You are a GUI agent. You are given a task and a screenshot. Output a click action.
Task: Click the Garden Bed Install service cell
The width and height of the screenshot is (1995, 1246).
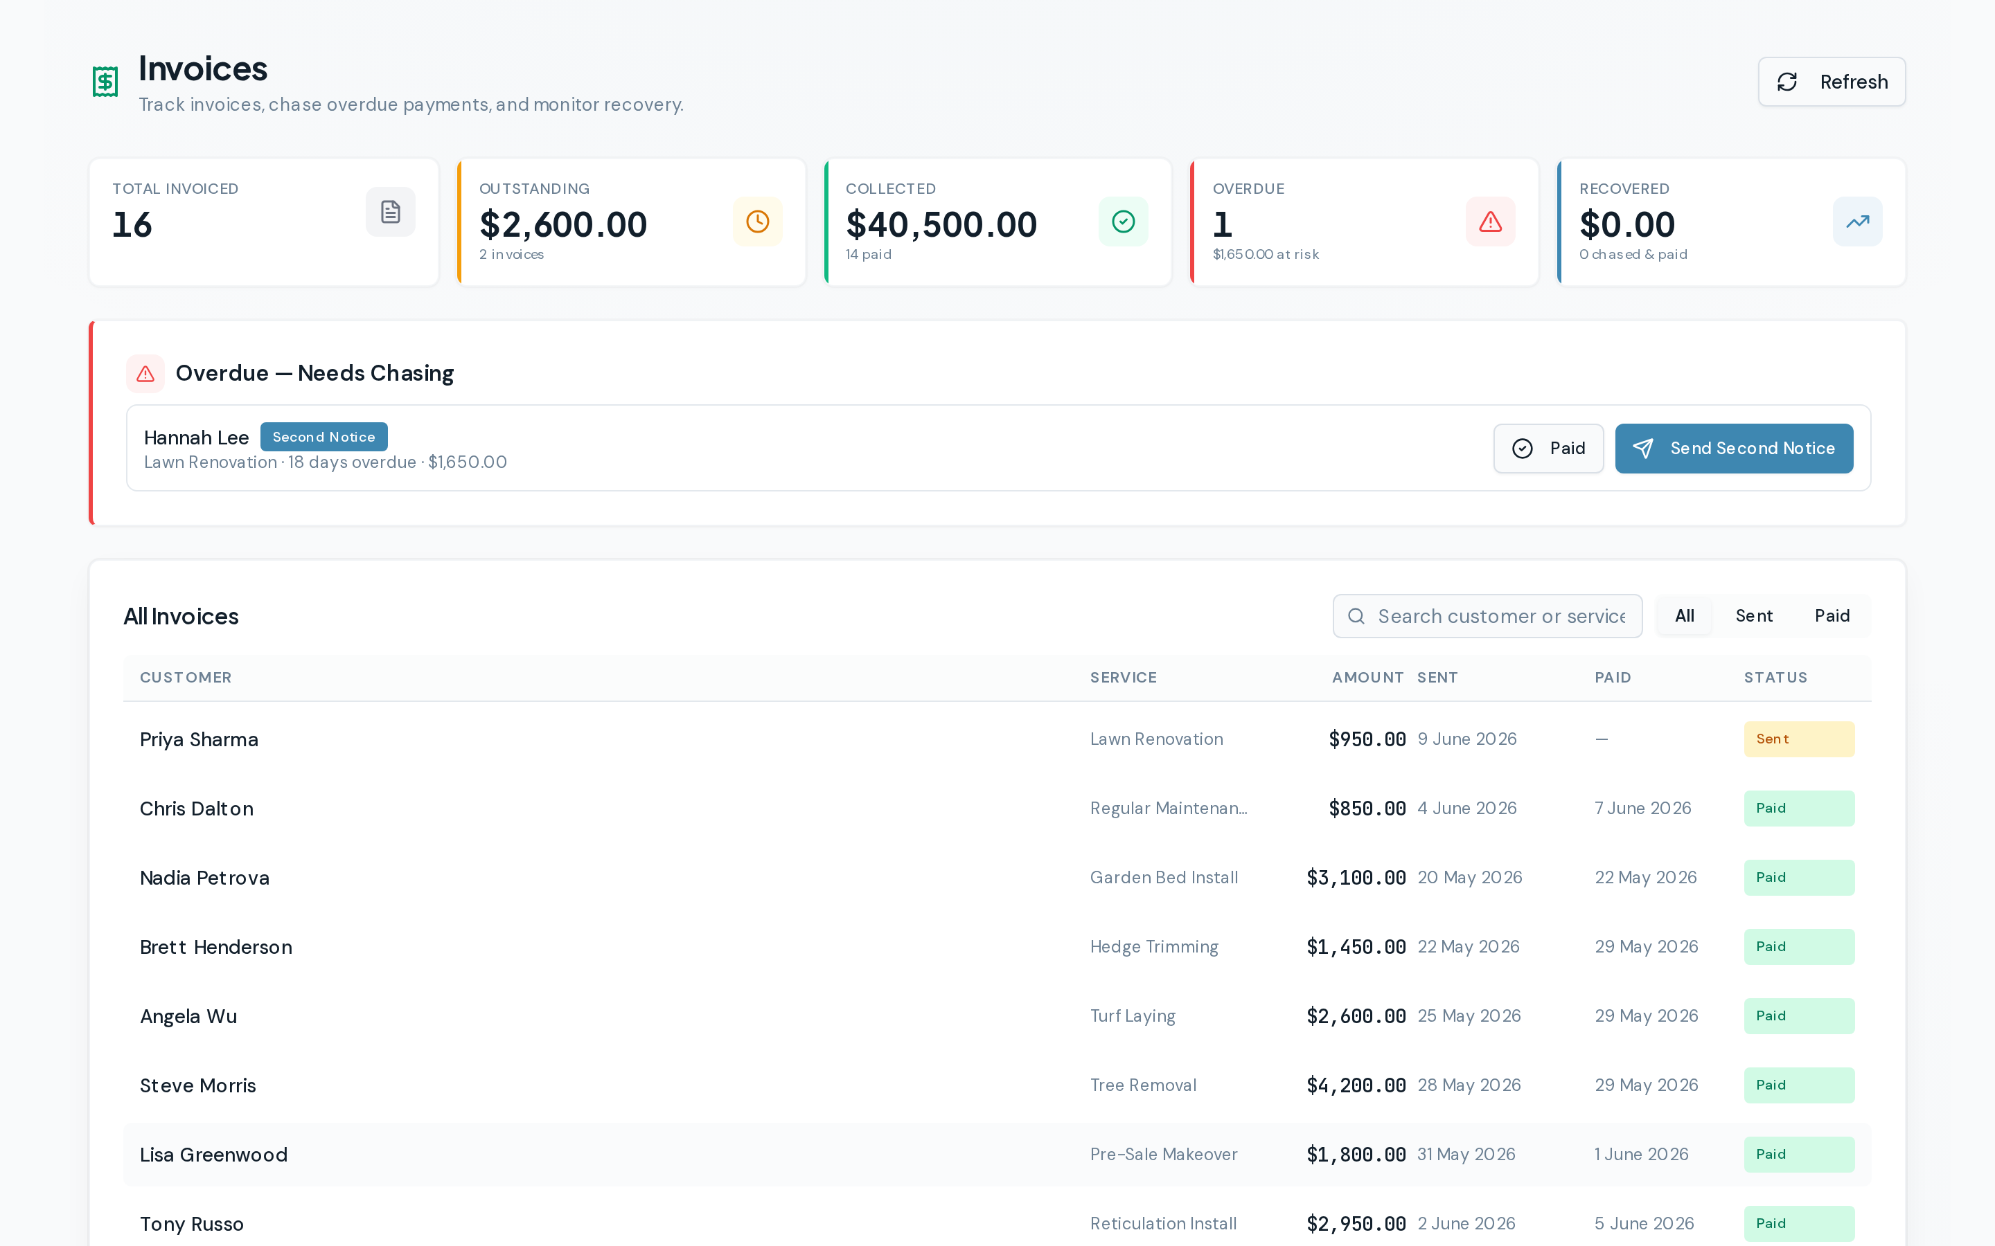coord(1163,878)
